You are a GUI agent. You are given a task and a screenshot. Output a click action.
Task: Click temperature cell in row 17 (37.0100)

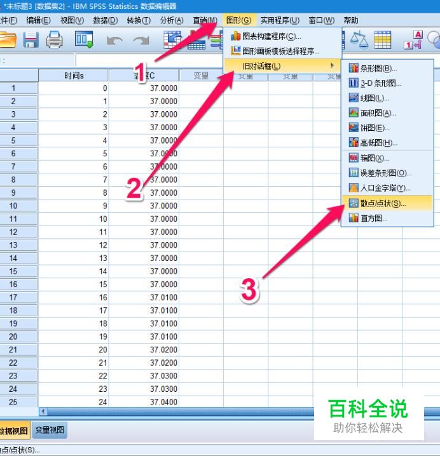(144, 297)
